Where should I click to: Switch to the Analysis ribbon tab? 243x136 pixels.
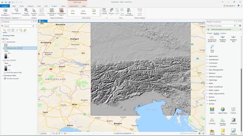click(30, 6)
